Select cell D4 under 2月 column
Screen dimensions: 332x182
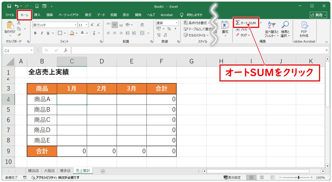click(x=102, y=99)
